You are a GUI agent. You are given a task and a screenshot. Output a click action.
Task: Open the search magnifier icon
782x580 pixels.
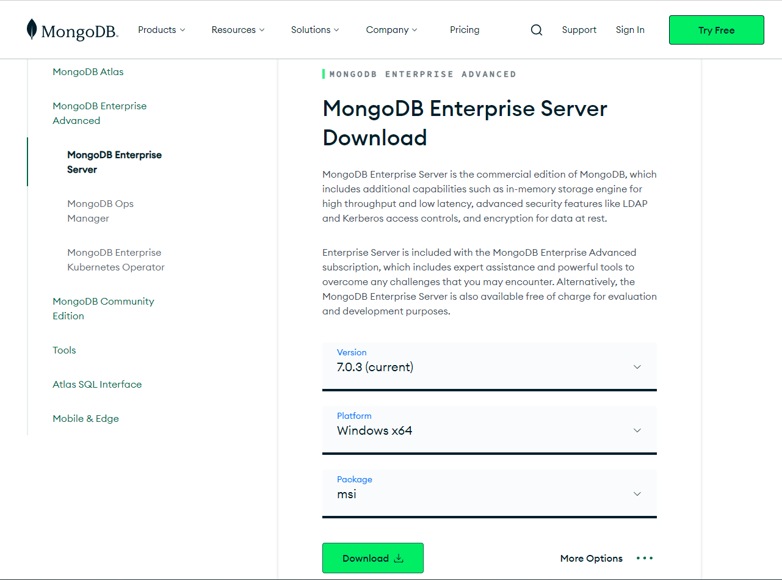[536, 29]
